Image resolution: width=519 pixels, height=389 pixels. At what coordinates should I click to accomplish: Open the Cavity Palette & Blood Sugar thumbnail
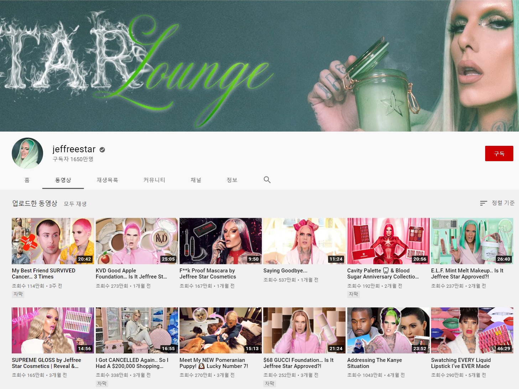388,241
